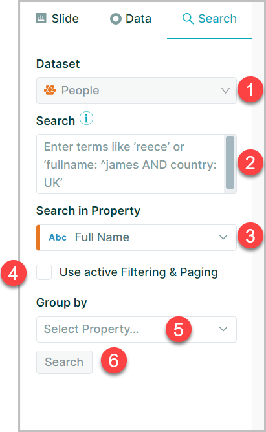Click inside the search terms text area
Screen dimensions: 266x432
click(131, 164)
